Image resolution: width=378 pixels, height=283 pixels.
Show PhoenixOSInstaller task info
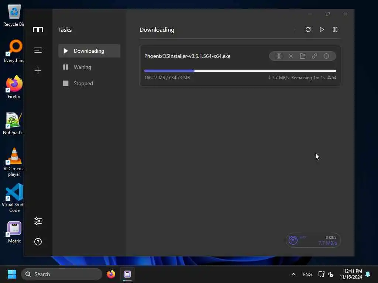326,56
